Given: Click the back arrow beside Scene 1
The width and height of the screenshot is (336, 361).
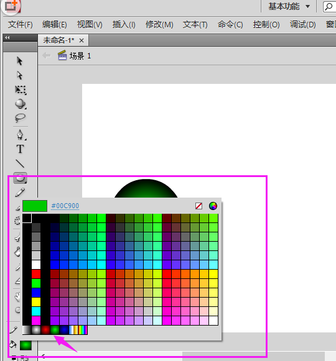Looking at the screenshot, I should click(x=47, y=55).
